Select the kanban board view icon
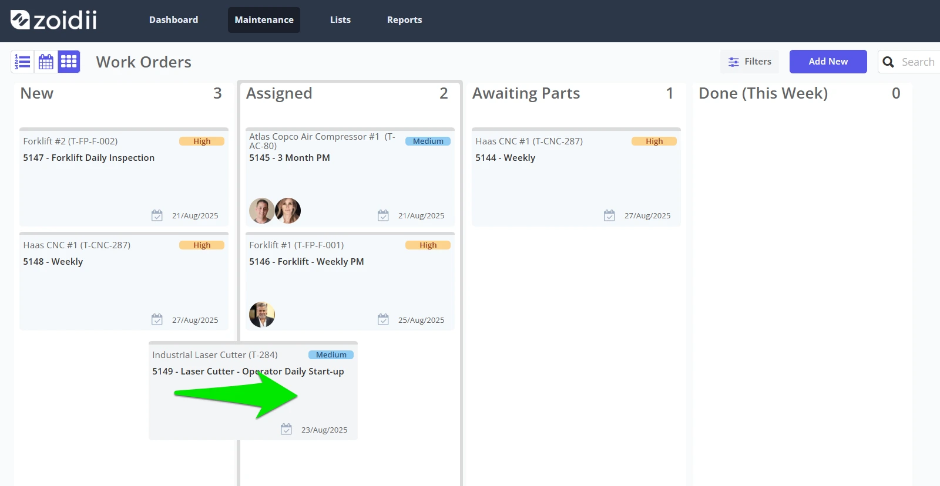Screen dimensions: 940x486 click(69, 62)
